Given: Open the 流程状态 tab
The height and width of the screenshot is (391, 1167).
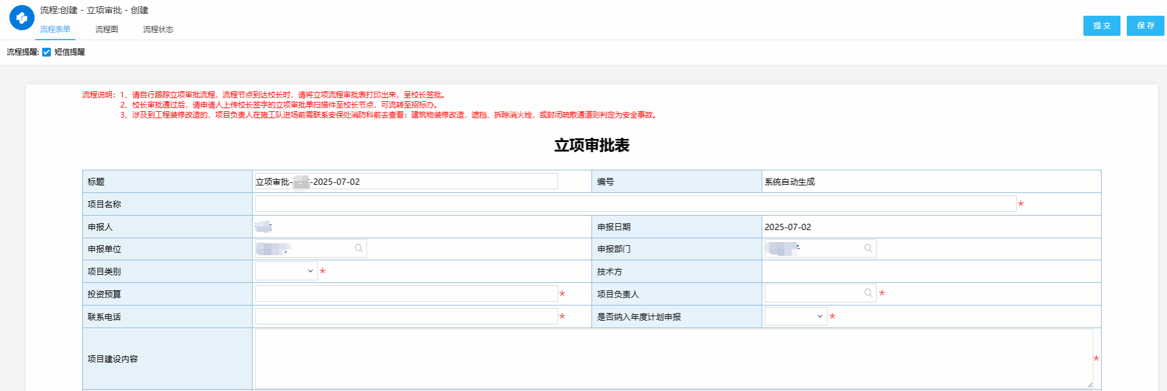Looking at the screenshot, I should tap(158, 30).
